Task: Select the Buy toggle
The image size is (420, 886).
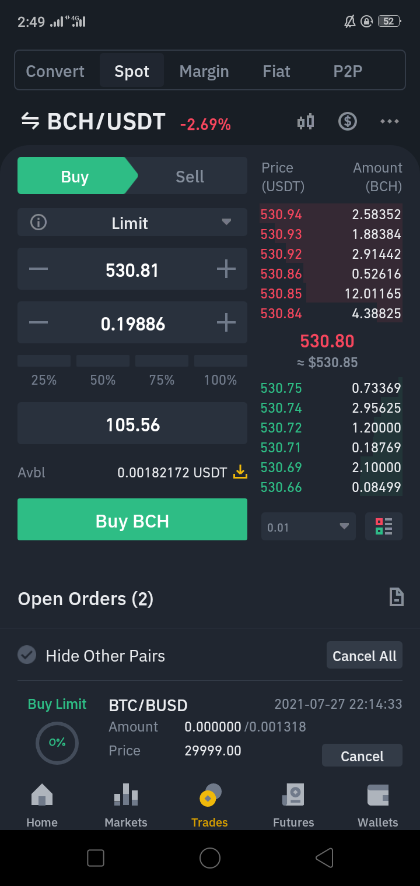Action: [75, 176]
